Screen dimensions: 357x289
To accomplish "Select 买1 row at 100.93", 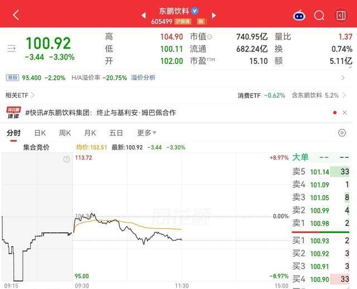I will click(321, 240).
